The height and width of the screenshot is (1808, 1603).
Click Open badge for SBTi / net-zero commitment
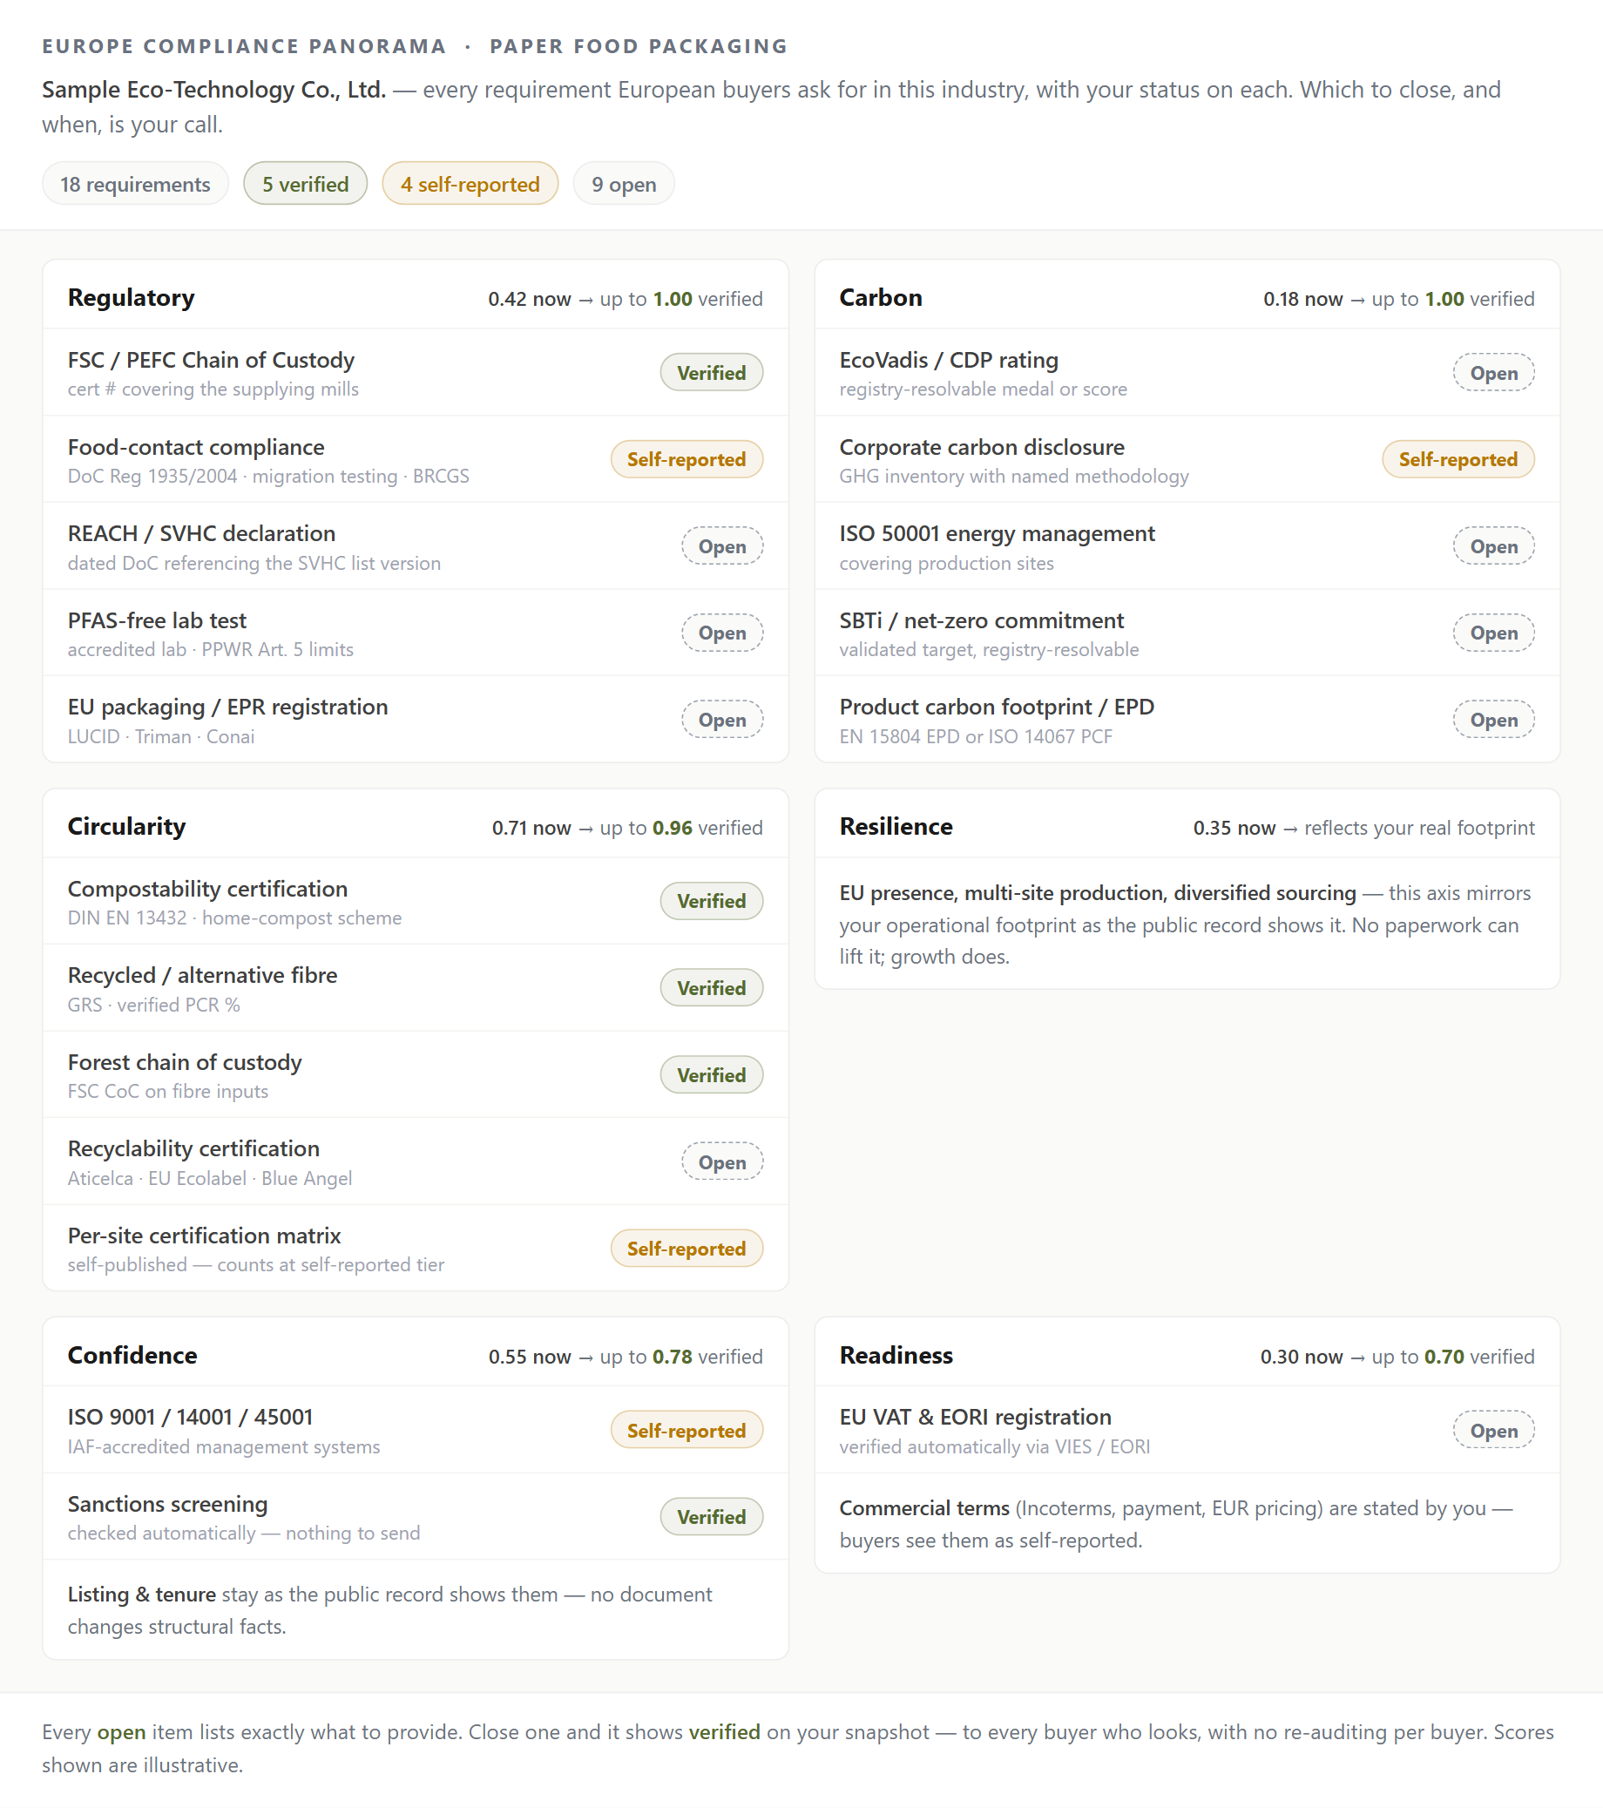click(x=1493, y=633)
